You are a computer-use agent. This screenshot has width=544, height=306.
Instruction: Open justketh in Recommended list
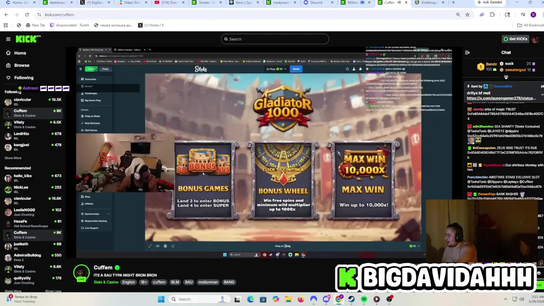pyautogui.click(x=33, y=246)
